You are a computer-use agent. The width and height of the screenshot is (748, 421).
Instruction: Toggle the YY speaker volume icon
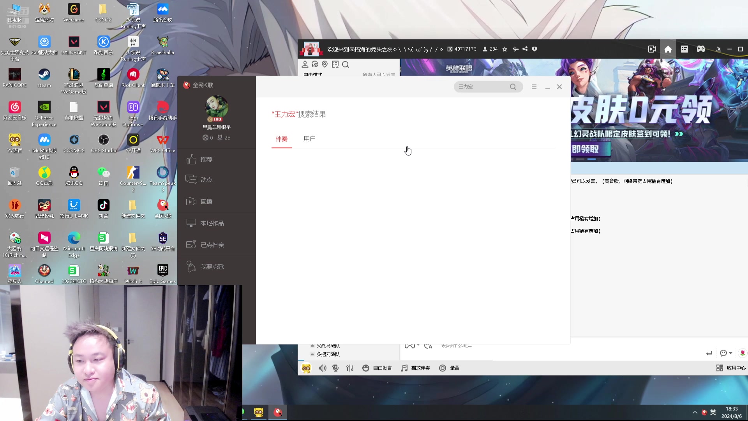tap(323, 368)
